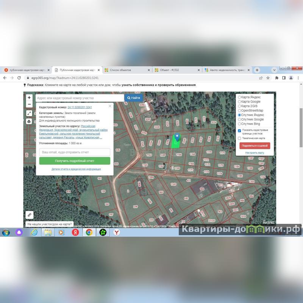Uncheck Показать кадастровые границы участков
Viewport: 303px width, 303px height.
[239, 131]
